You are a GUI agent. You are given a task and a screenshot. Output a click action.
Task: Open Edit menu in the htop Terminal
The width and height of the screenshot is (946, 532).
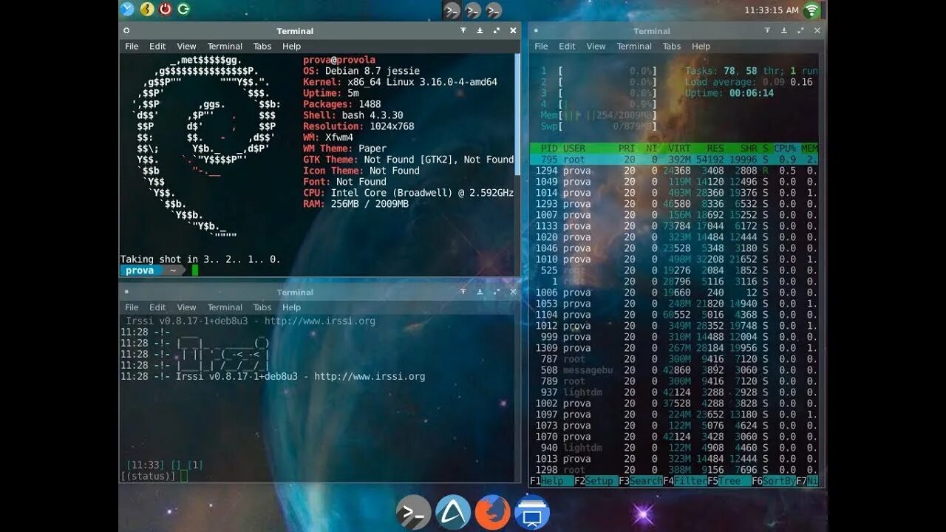click(567, 46)
